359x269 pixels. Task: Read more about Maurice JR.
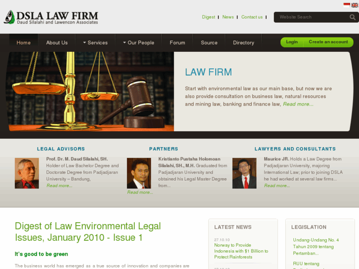[277, 186]
